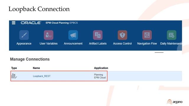Open the hamburger navigator menu
Screen dimensions: 189x106
tap(14, 23)
